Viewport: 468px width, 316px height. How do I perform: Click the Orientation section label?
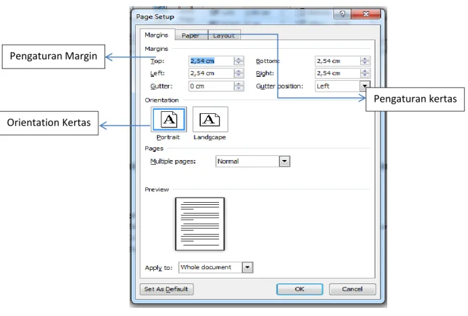tap(162, 100)
